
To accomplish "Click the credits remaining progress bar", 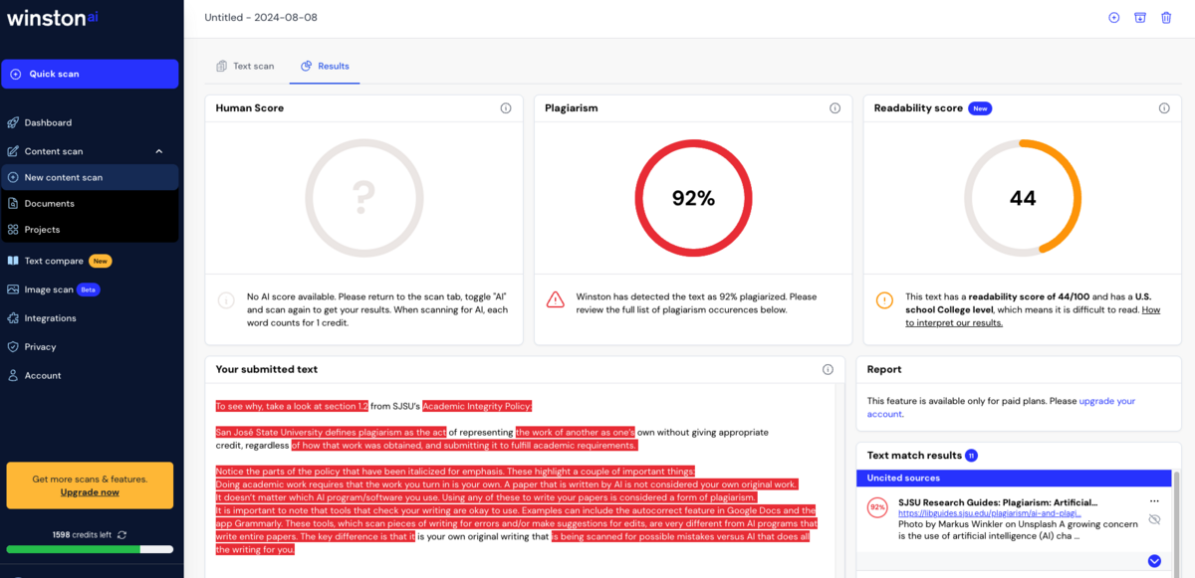I will coord(90,549).
